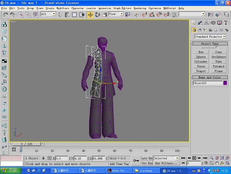Viewport: 231px width, 174px height.
Task: Click the Redo arrow icon
Action: coord(13,14)
